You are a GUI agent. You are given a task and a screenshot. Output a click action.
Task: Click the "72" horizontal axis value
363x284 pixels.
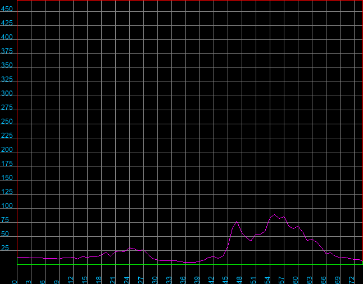pyautogui.click(x=352, y=280)
